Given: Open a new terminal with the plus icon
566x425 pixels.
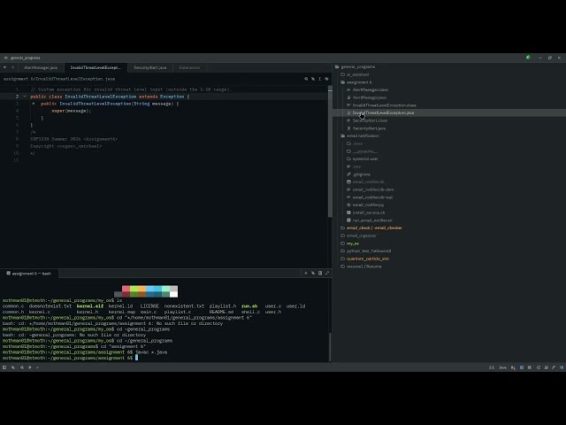Looking at the screenshot, I should [306, 274].
